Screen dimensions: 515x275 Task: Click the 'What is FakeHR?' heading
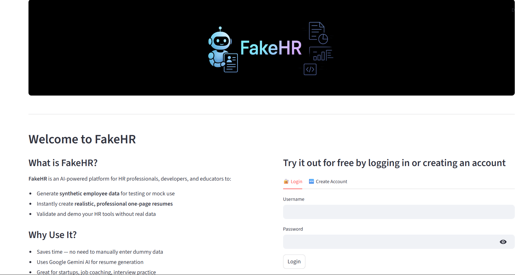click(63, 163)
